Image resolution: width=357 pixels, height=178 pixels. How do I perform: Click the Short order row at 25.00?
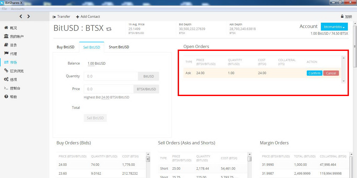(x=203, y=168)
